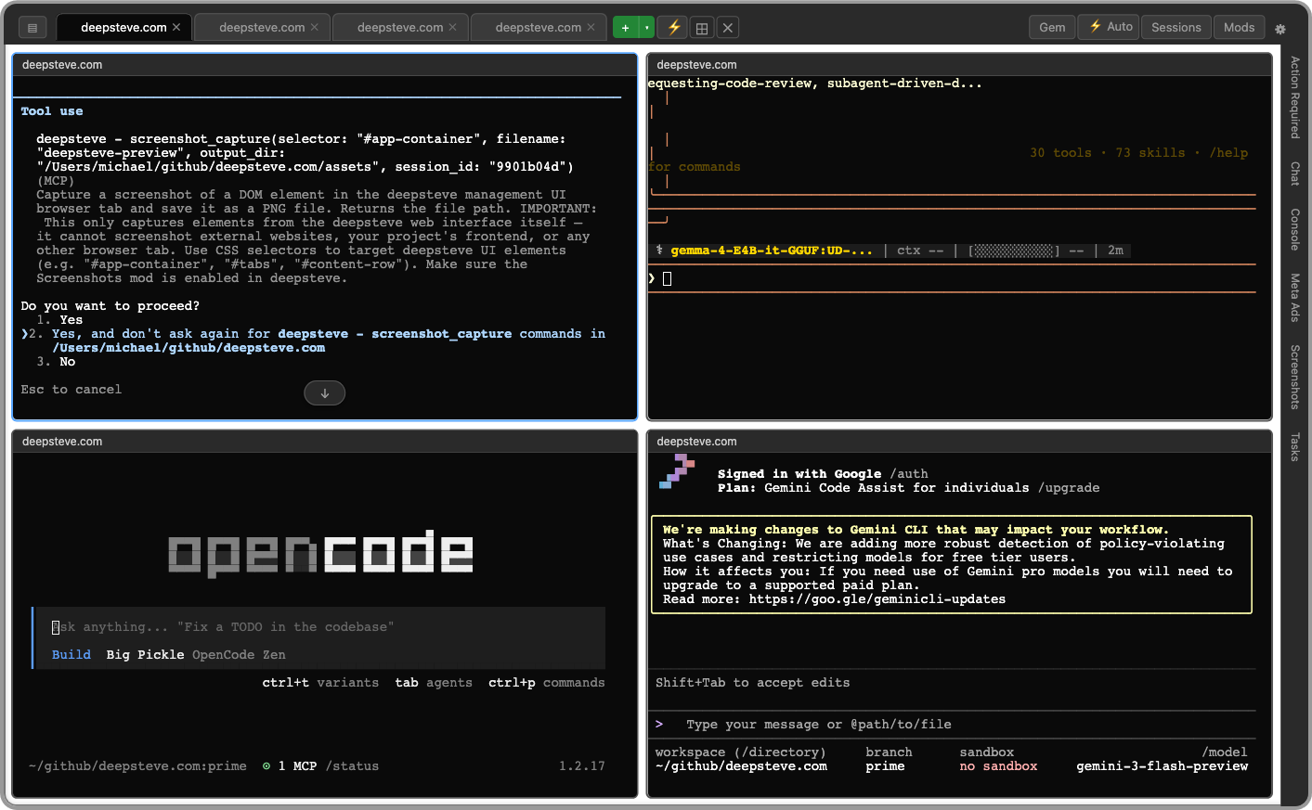Click the deepsteve.com header of the opencode pane
This screenshot has width=1312, height=810.
click(324, 442)
